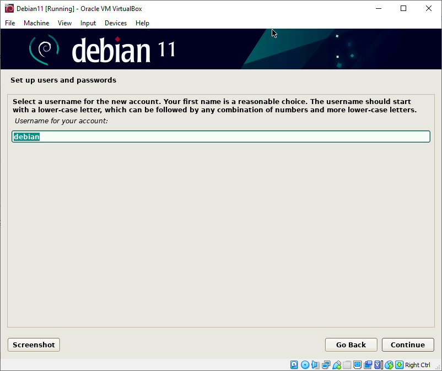This screenshot has width=442, height=371.
Task: Open the Help menu
Action: (x=142, y=23)
